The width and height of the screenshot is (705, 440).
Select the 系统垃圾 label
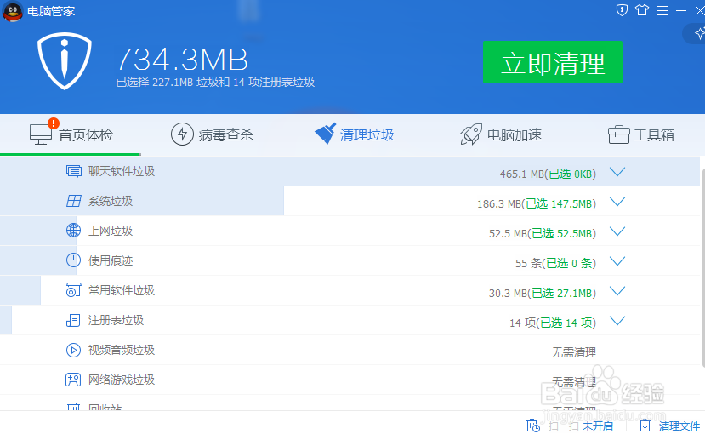111,201
